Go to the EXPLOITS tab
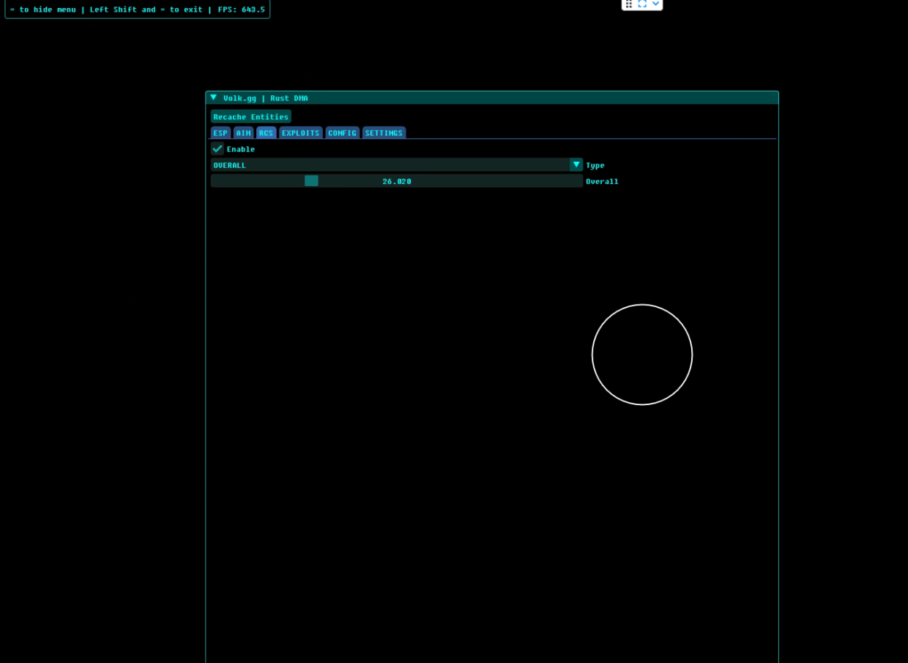 tap(301, 133)
